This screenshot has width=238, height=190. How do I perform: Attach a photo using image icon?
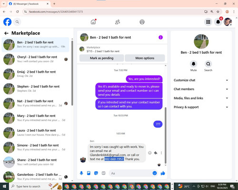coord(89,173)
